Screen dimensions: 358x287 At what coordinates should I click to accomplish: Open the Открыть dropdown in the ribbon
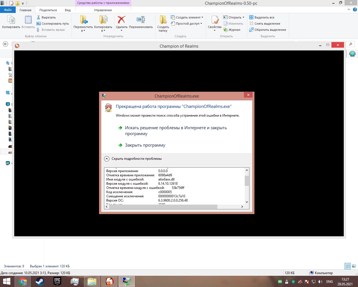234,17
